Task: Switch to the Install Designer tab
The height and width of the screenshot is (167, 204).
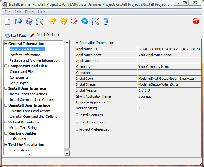Action: (x=45, y=35)
